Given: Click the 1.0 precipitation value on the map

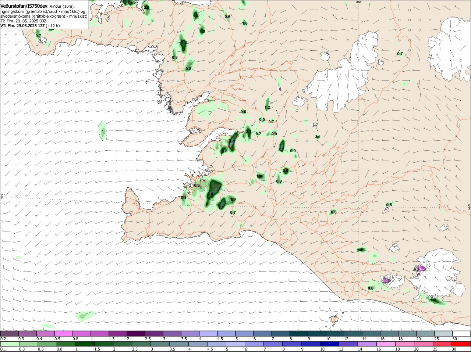Looking at the screenshot, I should 245,23.
